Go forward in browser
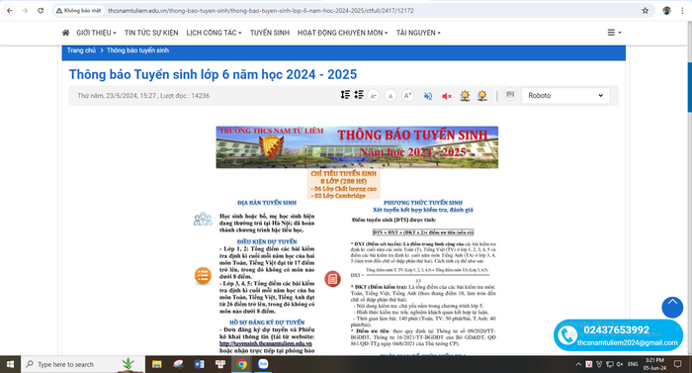Image resolution: width=692 pixels, height=373 pixels. (25, 11)
